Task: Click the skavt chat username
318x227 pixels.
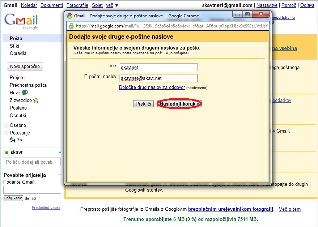Action: tap(17, 153)
